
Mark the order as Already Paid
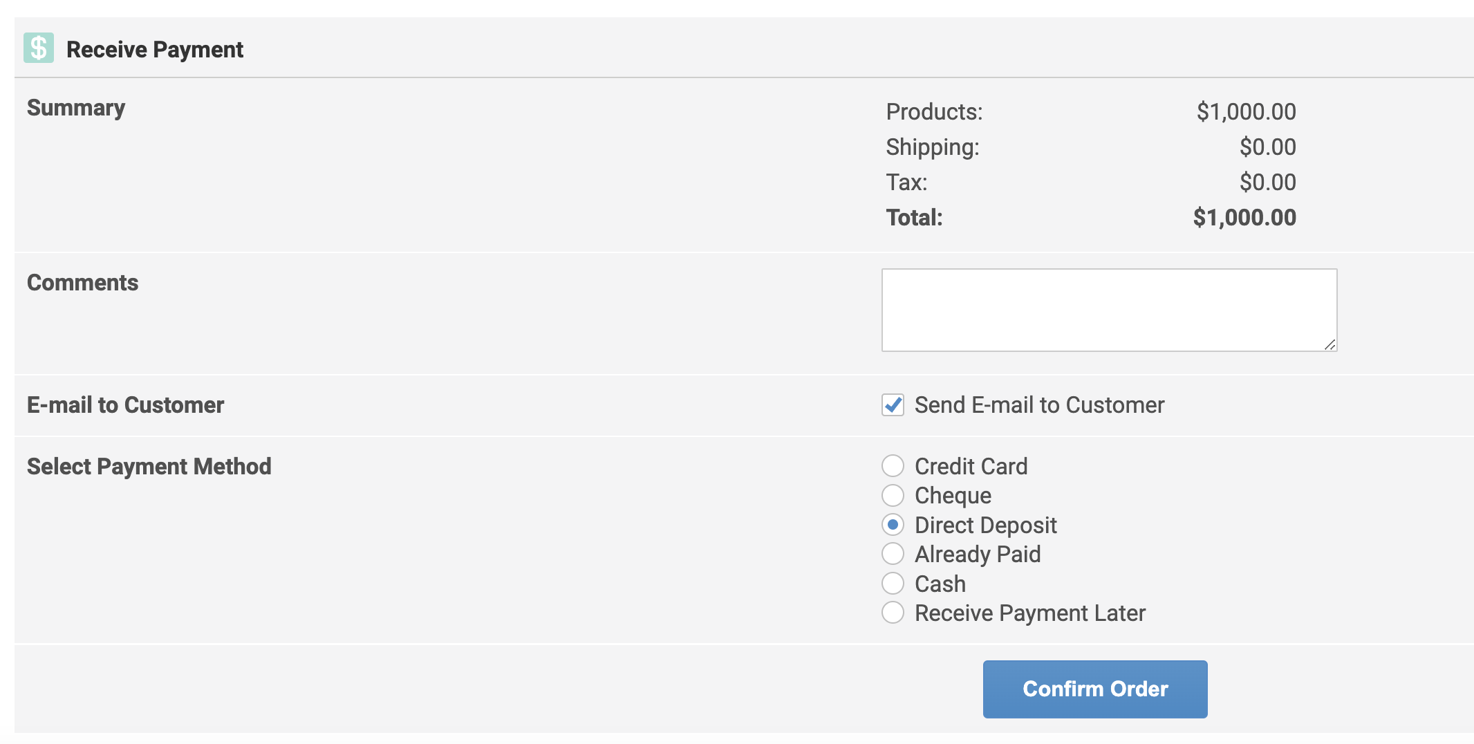(x=893, y=554)
